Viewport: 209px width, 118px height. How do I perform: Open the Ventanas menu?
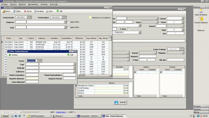coord(44,4)
